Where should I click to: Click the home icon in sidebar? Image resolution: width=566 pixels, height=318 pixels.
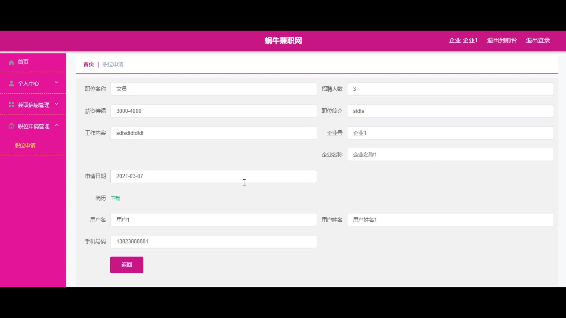[11, 62]
